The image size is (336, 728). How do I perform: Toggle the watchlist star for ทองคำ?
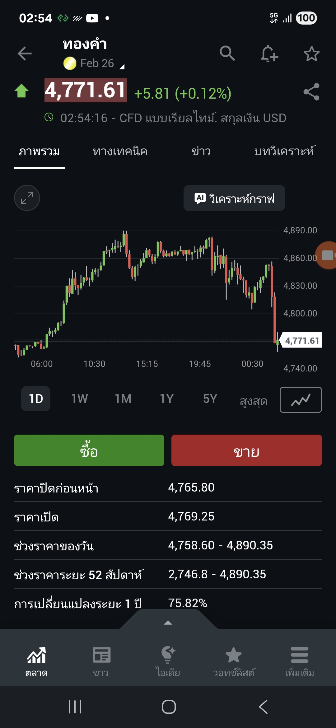[x=311, y=54]
